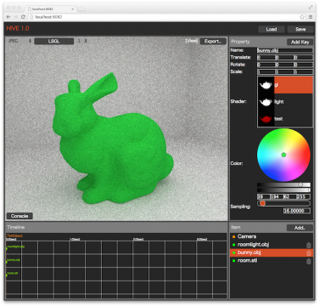Click the browser address bar
The width and height of the screenshot is (319, 306).
(x=164, y=17)
